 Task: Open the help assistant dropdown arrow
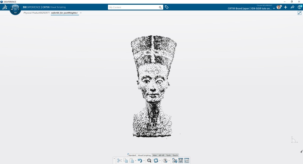(x=169, y=161)
